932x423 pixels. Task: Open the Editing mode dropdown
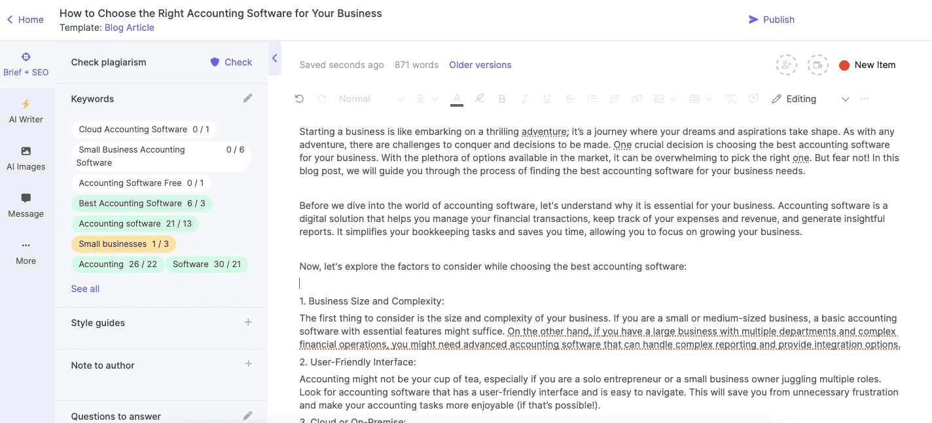[810, 99]
